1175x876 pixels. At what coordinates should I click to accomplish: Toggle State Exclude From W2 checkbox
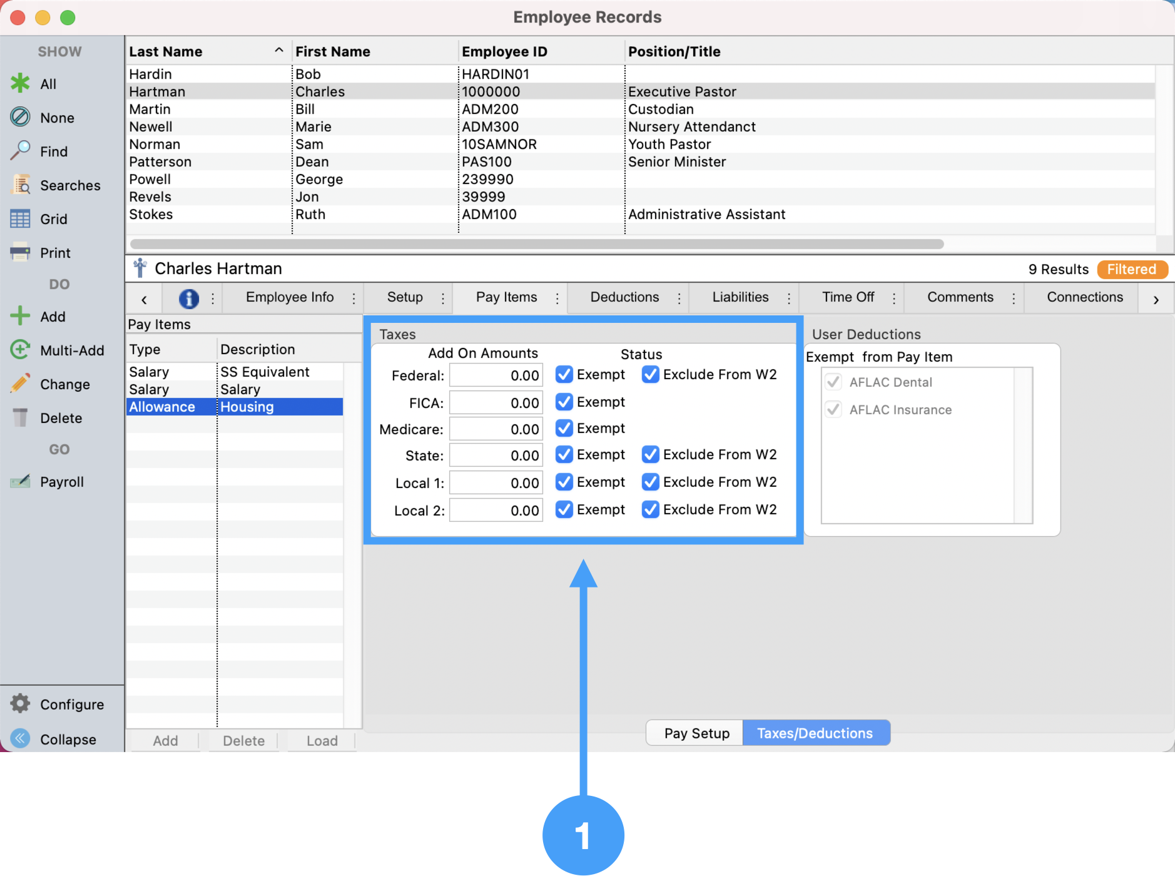click(x=651, y=454)
